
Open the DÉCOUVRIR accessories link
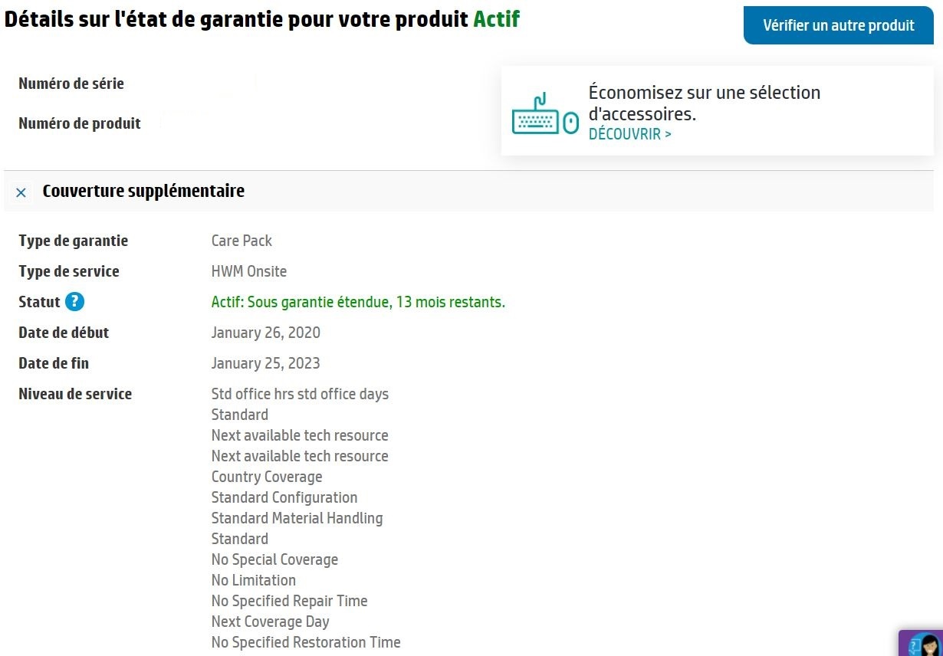[x=629, y=134]
